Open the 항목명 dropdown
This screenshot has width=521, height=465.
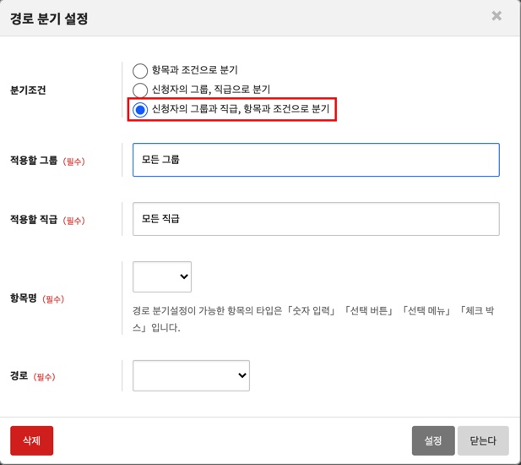162,276
